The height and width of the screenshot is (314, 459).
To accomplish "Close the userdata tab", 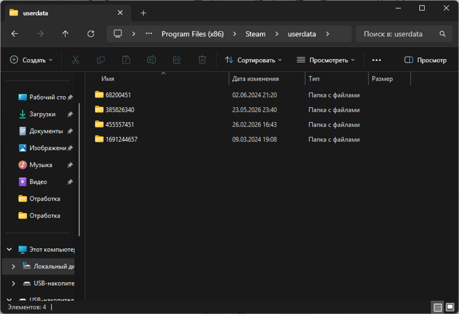I will tap(120, 13).
